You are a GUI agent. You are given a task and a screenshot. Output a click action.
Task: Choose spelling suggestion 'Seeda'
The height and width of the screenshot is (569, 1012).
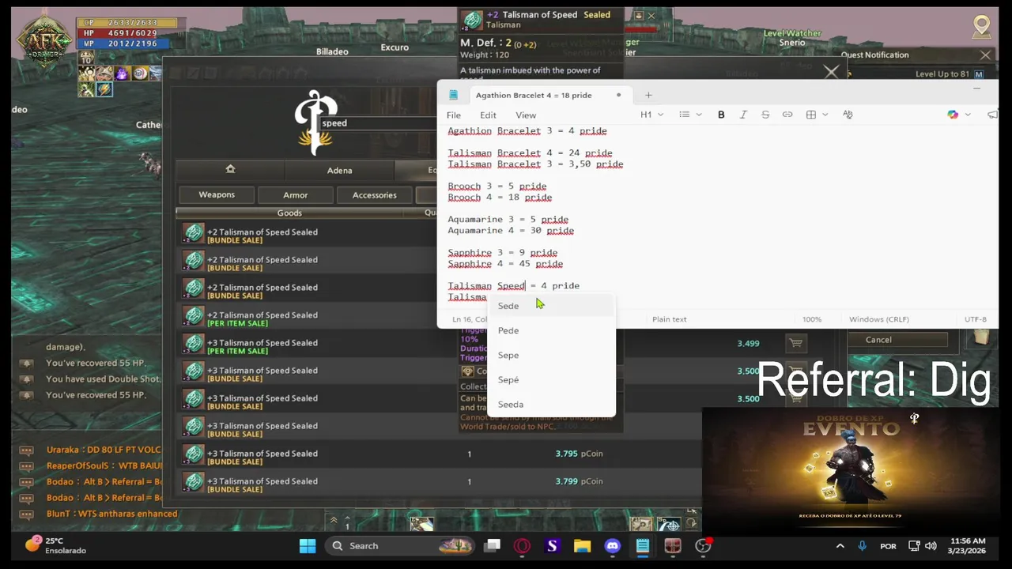551,404
